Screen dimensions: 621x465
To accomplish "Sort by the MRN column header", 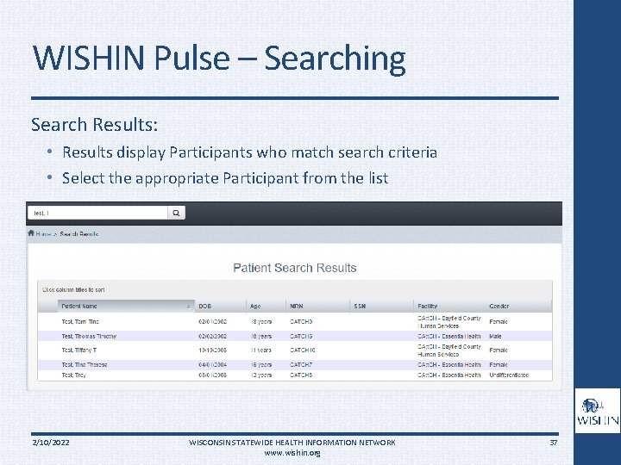I will [x=317, y=306].
